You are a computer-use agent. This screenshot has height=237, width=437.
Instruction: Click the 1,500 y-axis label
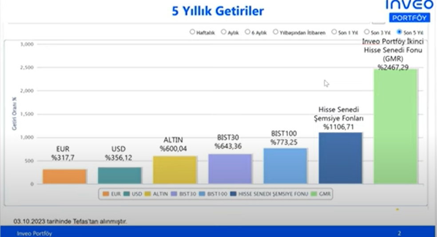(27, 114)
